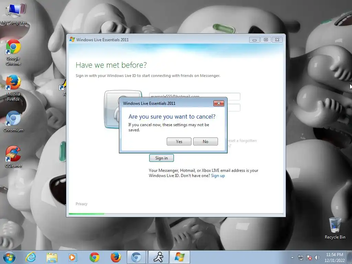Show hidden system tray icons
Image resolution: width=352 pixels, height=264 pixels.
click(x=292, y=257)
